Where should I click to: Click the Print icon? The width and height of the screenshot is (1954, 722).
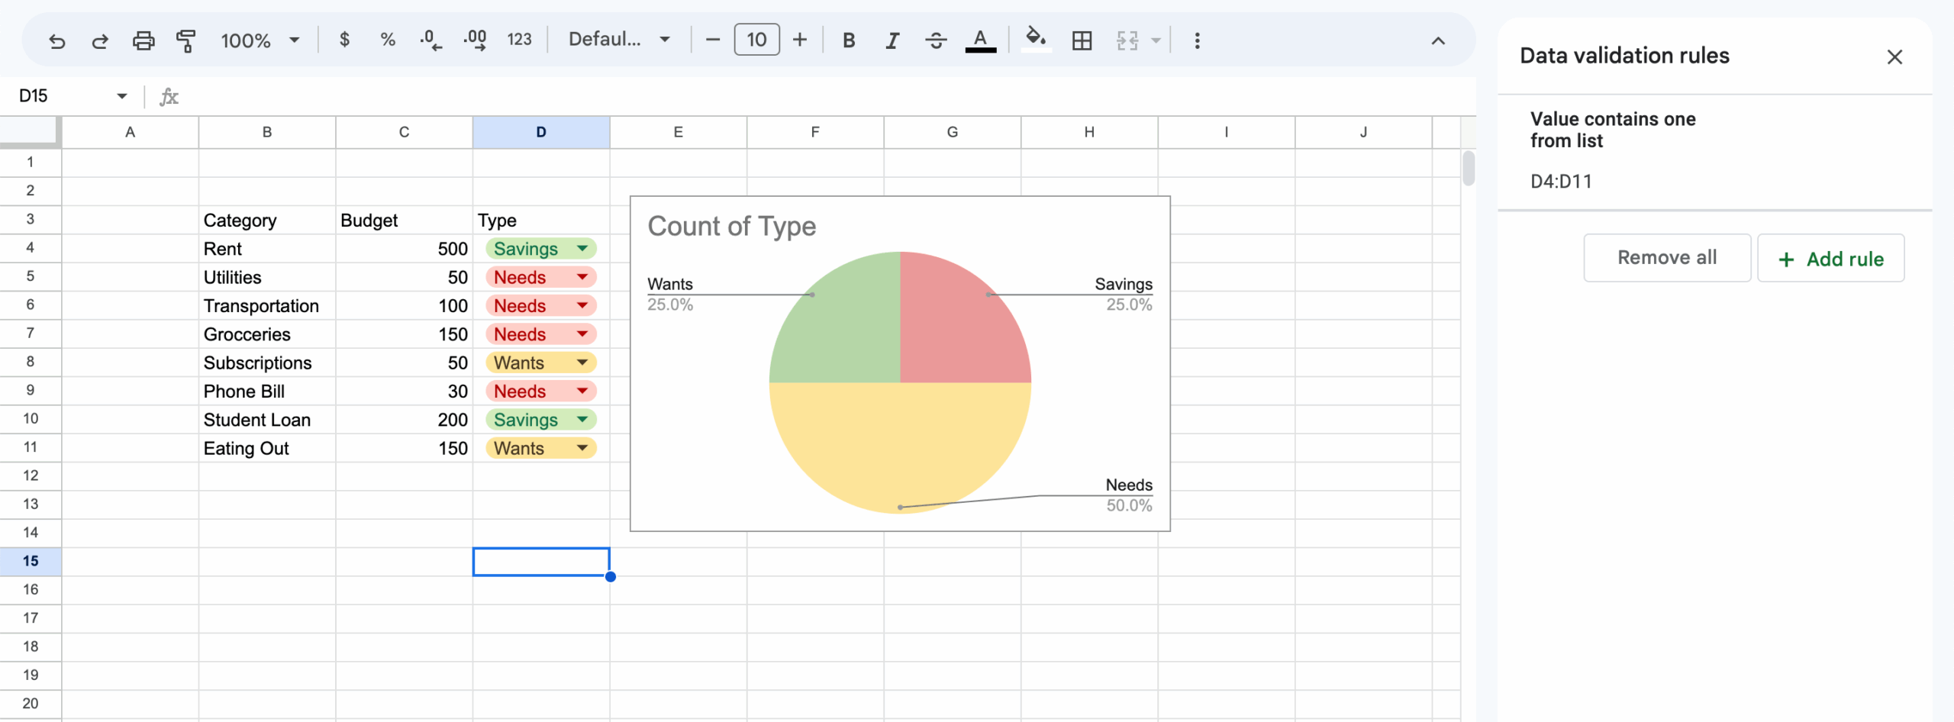(x=143, y=40)
